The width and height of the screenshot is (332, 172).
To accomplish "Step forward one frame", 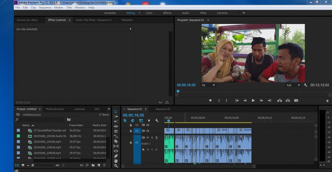I will (262, 100).
